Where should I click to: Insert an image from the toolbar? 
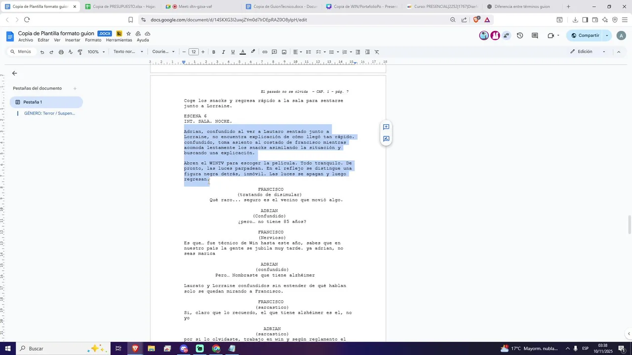[x=284, y=52]
